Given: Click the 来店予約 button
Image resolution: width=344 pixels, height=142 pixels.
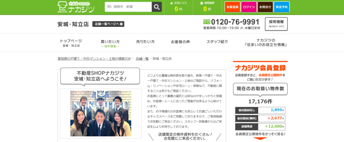Looking at the screenshot, I should [x=282, y=7].
